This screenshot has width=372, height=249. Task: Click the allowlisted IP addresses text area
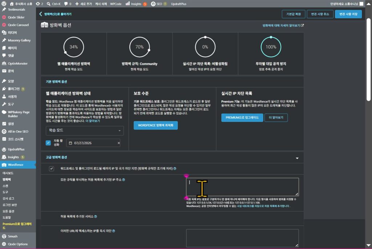(242, 187)
